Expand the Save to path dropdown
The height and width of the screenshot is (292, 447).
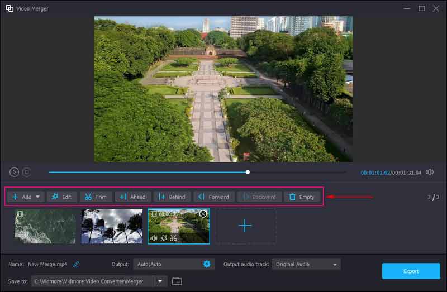160,281
